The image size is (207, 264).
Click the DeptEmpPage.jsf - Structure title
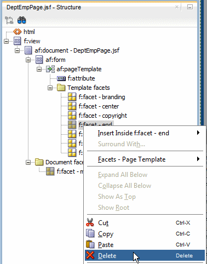[x=44, y=7]
